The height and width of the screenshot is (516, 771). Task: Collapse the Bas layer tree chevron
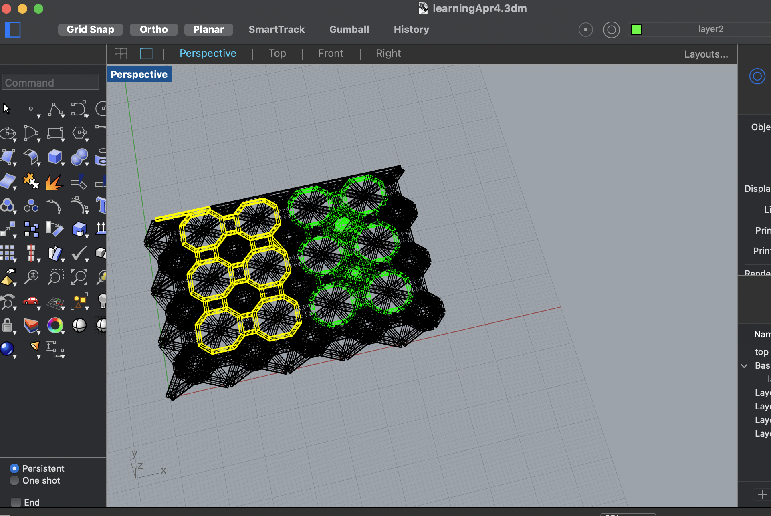[x=744, y=366]
